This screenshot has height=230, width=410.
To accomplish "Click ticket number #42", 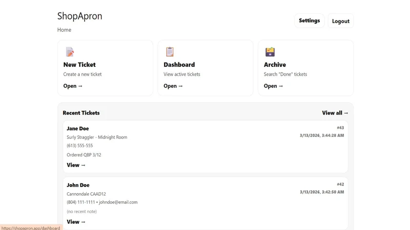I will point(340,185).
